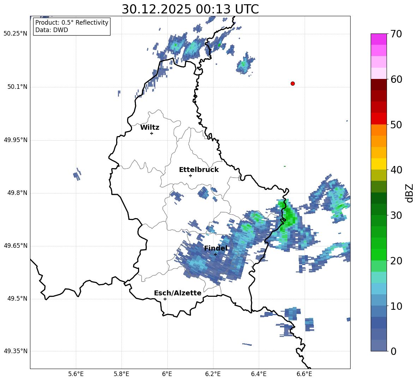The height and width of the screenshot is (381, 418).
Task: Click the 50.25°N latitude label
Action: 16,34
